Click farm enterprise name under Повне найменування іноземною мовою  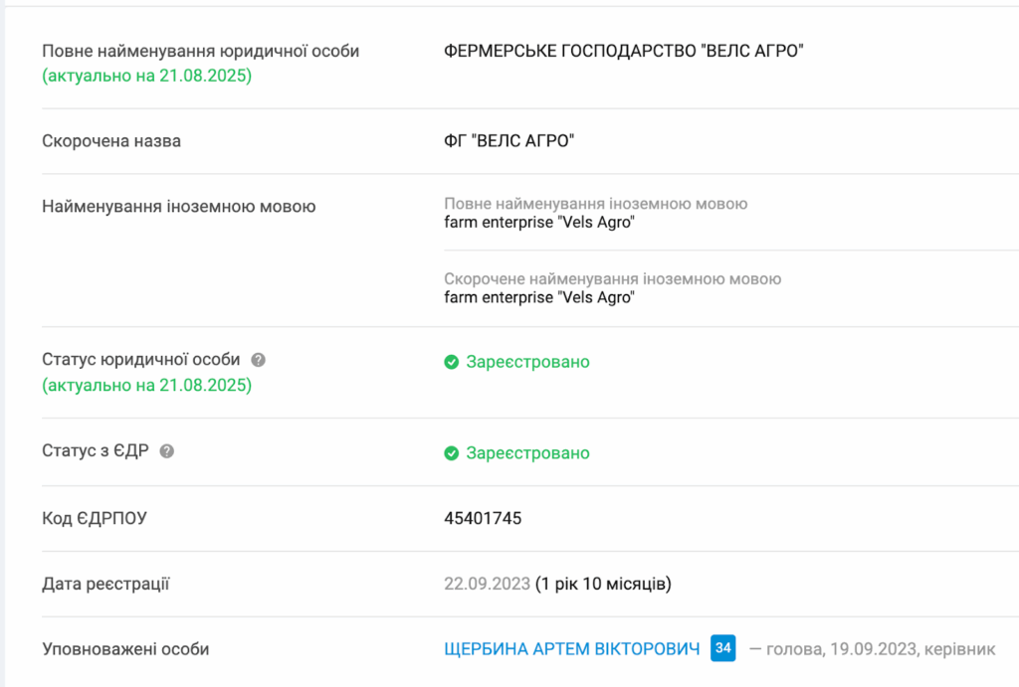539,222
